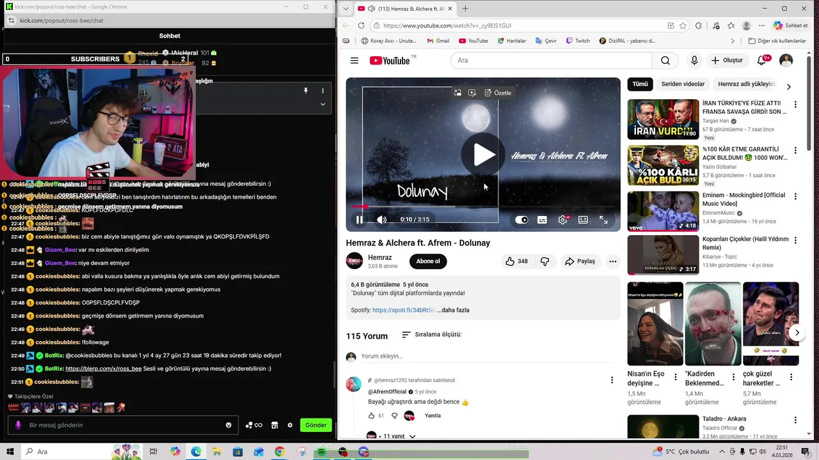Viewport: 819px width, 460px height.
Task: Like the Dolunay video
Action: coord(517,261)
